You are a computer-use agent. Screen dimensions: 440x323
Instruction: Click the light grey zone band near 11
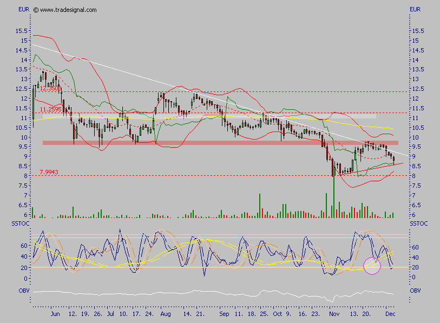click(209, 116)
